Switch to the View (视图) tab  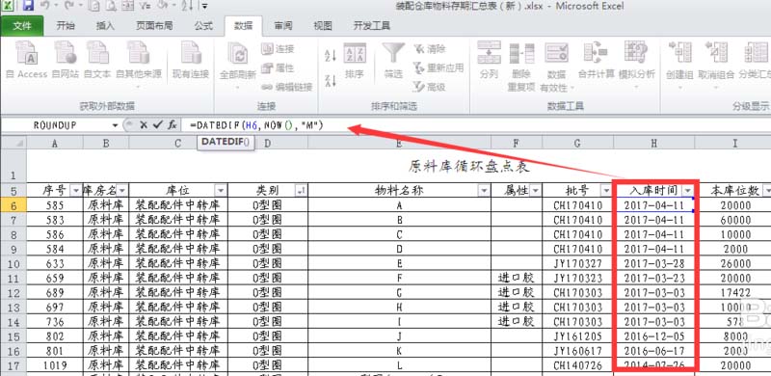(x=323, y=26)
